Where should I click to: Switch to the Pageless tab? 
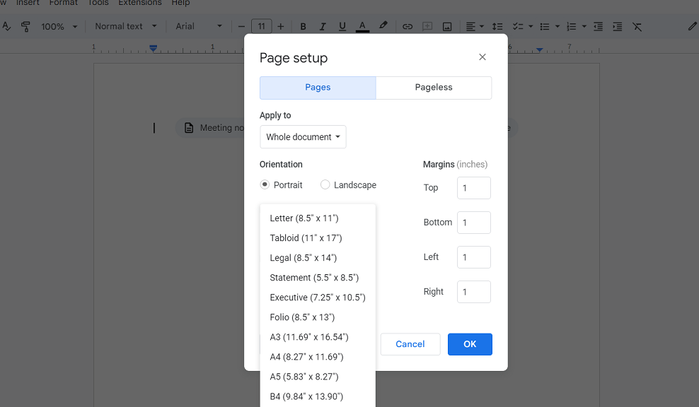point(433,88)
